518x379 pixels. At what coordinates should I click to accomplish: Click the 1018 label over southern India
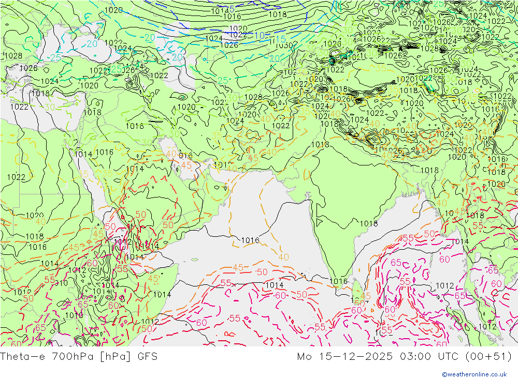(369, 224)
